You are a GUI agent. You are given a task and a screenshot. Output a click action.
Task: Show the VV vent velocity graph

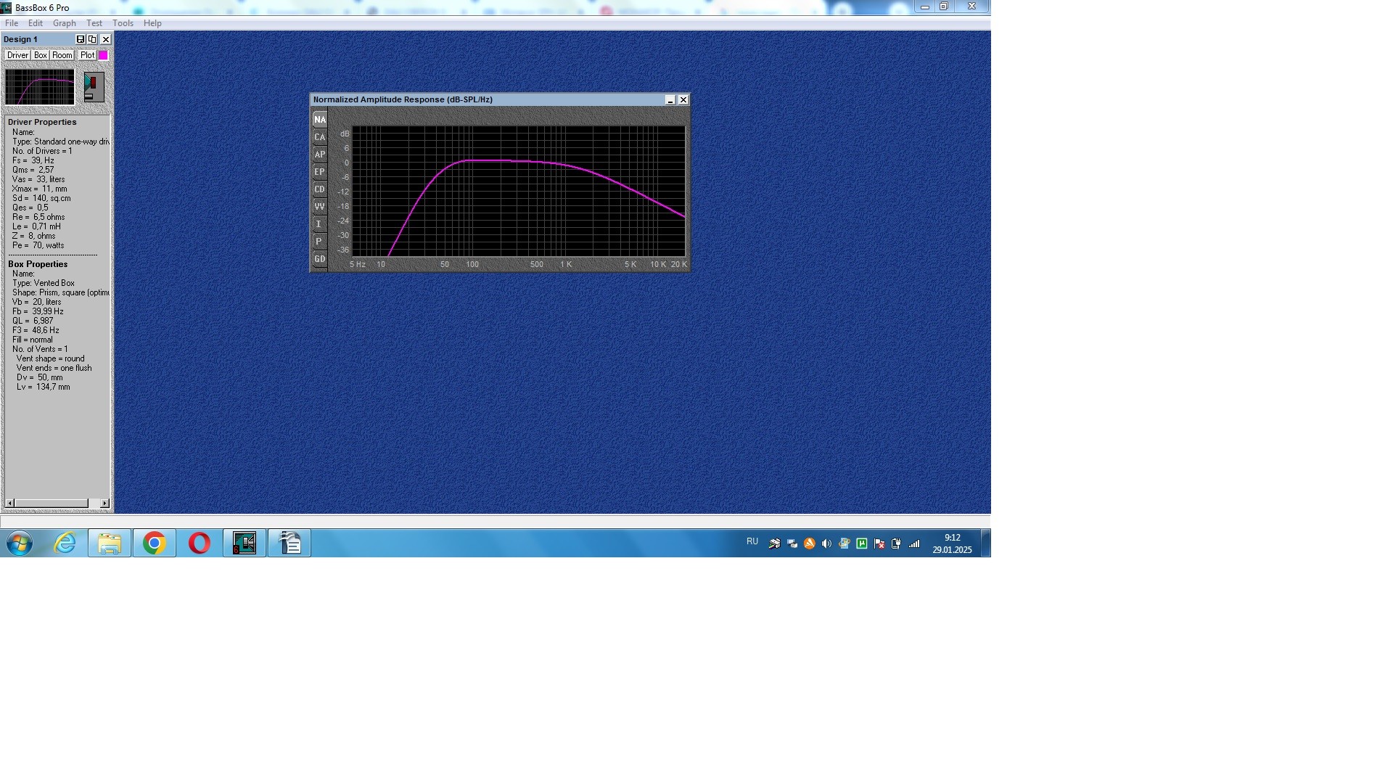point(319,207)
